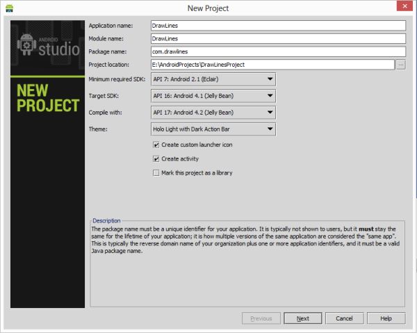This screenshot has height=333, width=417.
Task: Click the Cancel button
Action: pyautogui.click(x=345, y=318)
